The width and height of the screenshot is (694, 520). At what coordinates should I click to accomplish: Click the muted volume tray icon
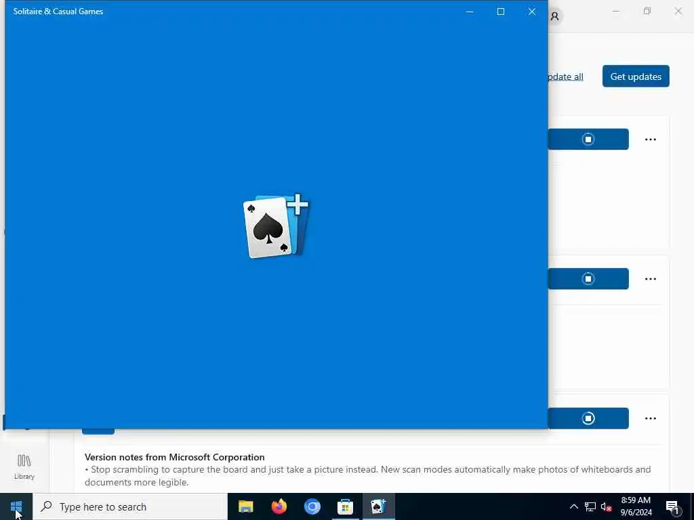[x=606, y=506]
